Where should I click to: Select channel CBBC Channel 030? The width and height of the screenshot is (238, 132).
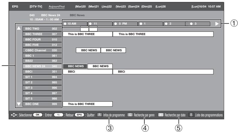(x=42, y=50)
